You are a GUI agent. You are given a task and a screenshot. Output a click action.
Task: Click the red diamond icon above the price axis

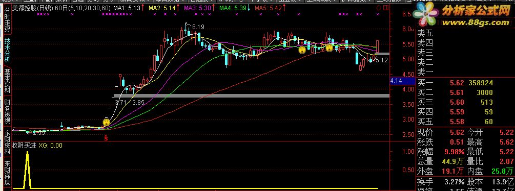click(379, 8)
